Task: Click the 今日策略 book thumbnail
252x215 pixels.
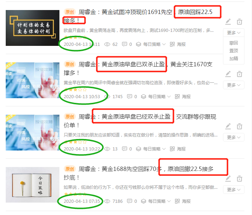Action: pyautogui.click(x=33, y=185)
